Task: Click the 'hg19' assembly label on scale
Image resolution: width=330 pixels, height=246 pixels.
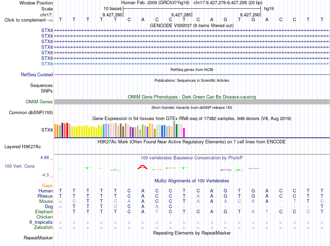Action: pos(269,9)
